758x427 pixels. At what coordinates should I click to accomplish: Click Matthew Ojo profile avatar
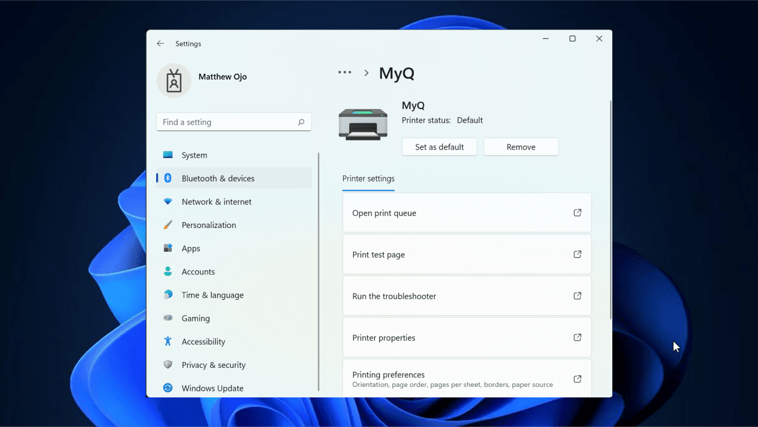(x=174, y=81)
